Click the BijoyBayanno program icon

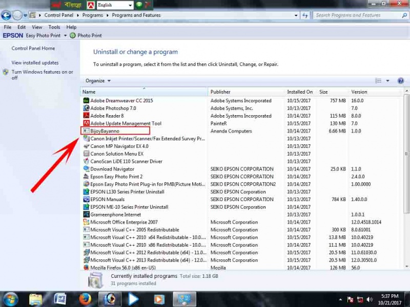click(x=86, y=131)
